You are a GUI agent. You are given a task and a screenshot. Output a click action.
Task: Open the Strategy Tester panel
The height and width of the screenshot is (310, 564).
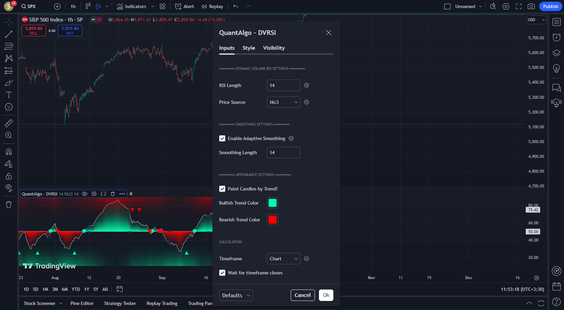pos(120,303)
